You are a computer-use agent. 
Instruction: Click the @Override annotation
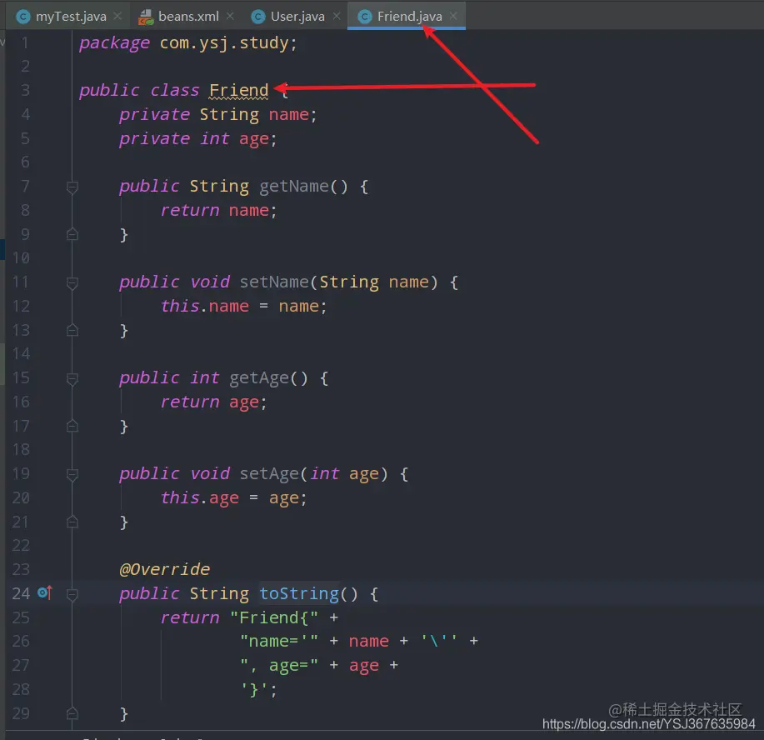click(x=165, y=569)
